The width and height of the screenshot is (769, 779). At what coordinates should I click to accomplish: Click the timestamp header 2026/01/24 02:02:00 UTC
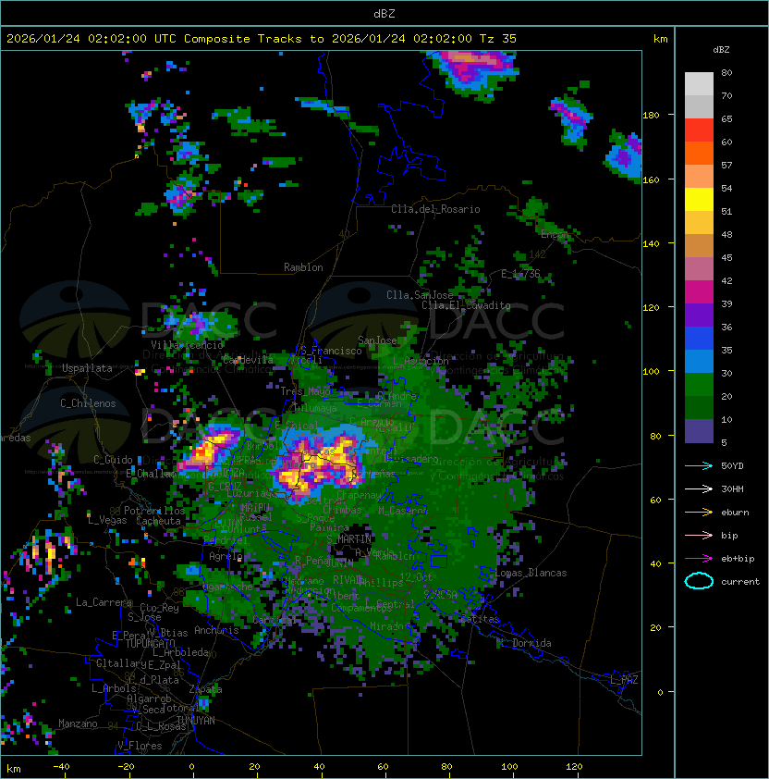(x=91, y=39)
